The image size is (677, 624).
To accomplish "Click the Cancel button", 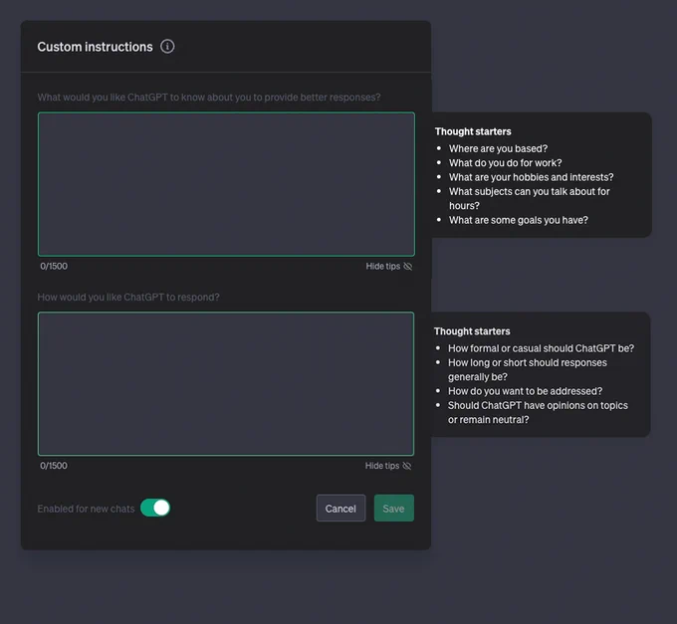I will point(340,509).
